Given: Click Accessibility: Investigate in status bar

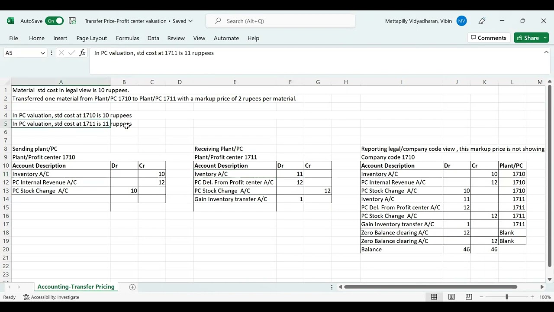Looking at the screenshot, I should 51,297.
